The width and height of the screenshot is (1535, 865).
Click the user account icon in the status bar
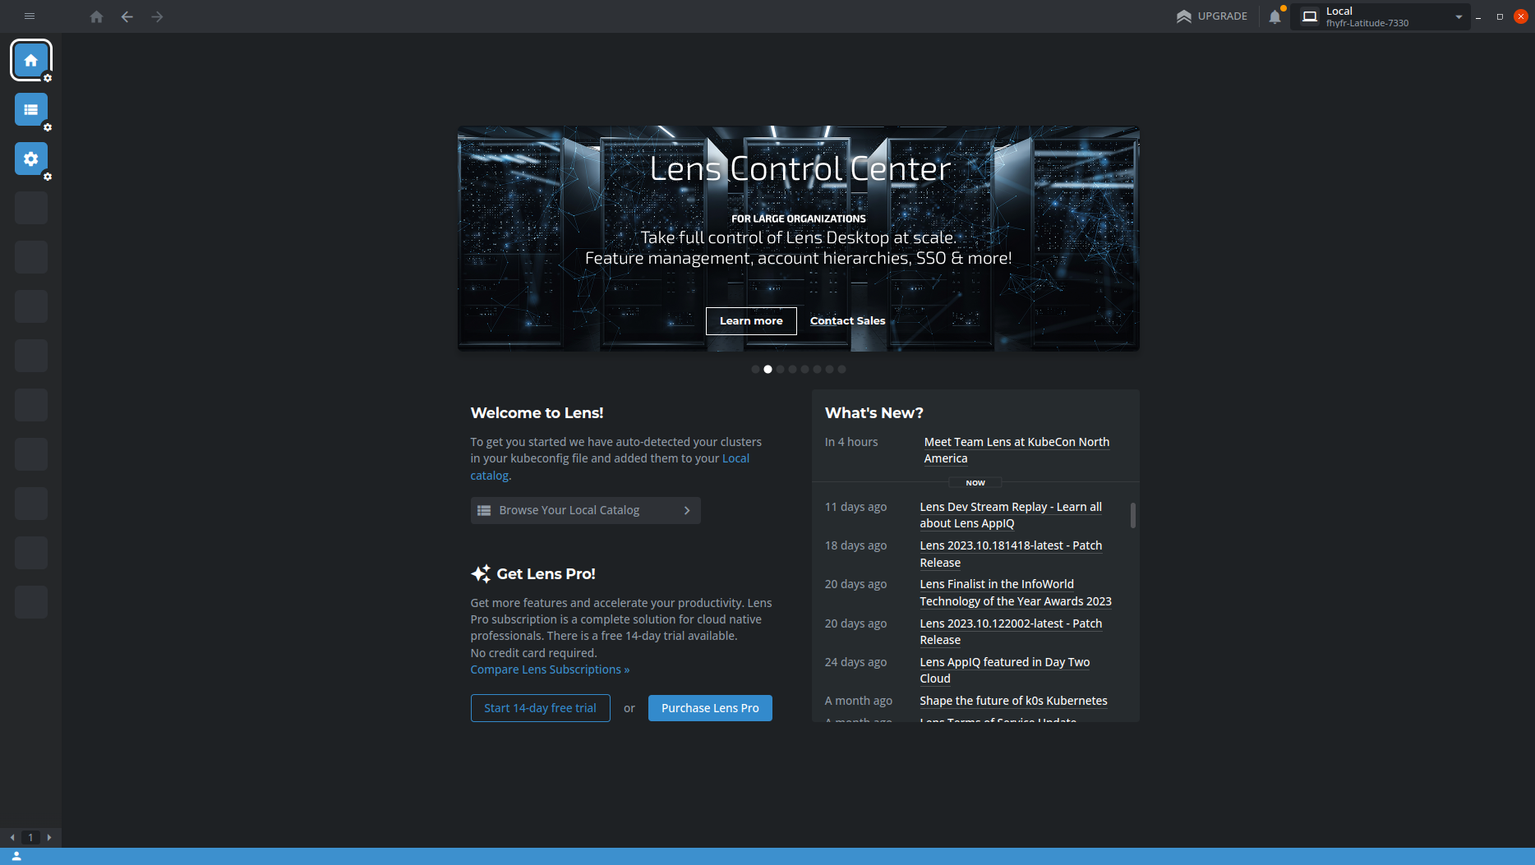point(16,856)
